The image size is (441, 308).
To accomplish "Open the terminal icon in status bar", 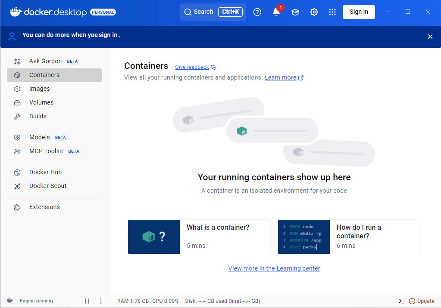I will pyautogui.click(x=401, y=301).
